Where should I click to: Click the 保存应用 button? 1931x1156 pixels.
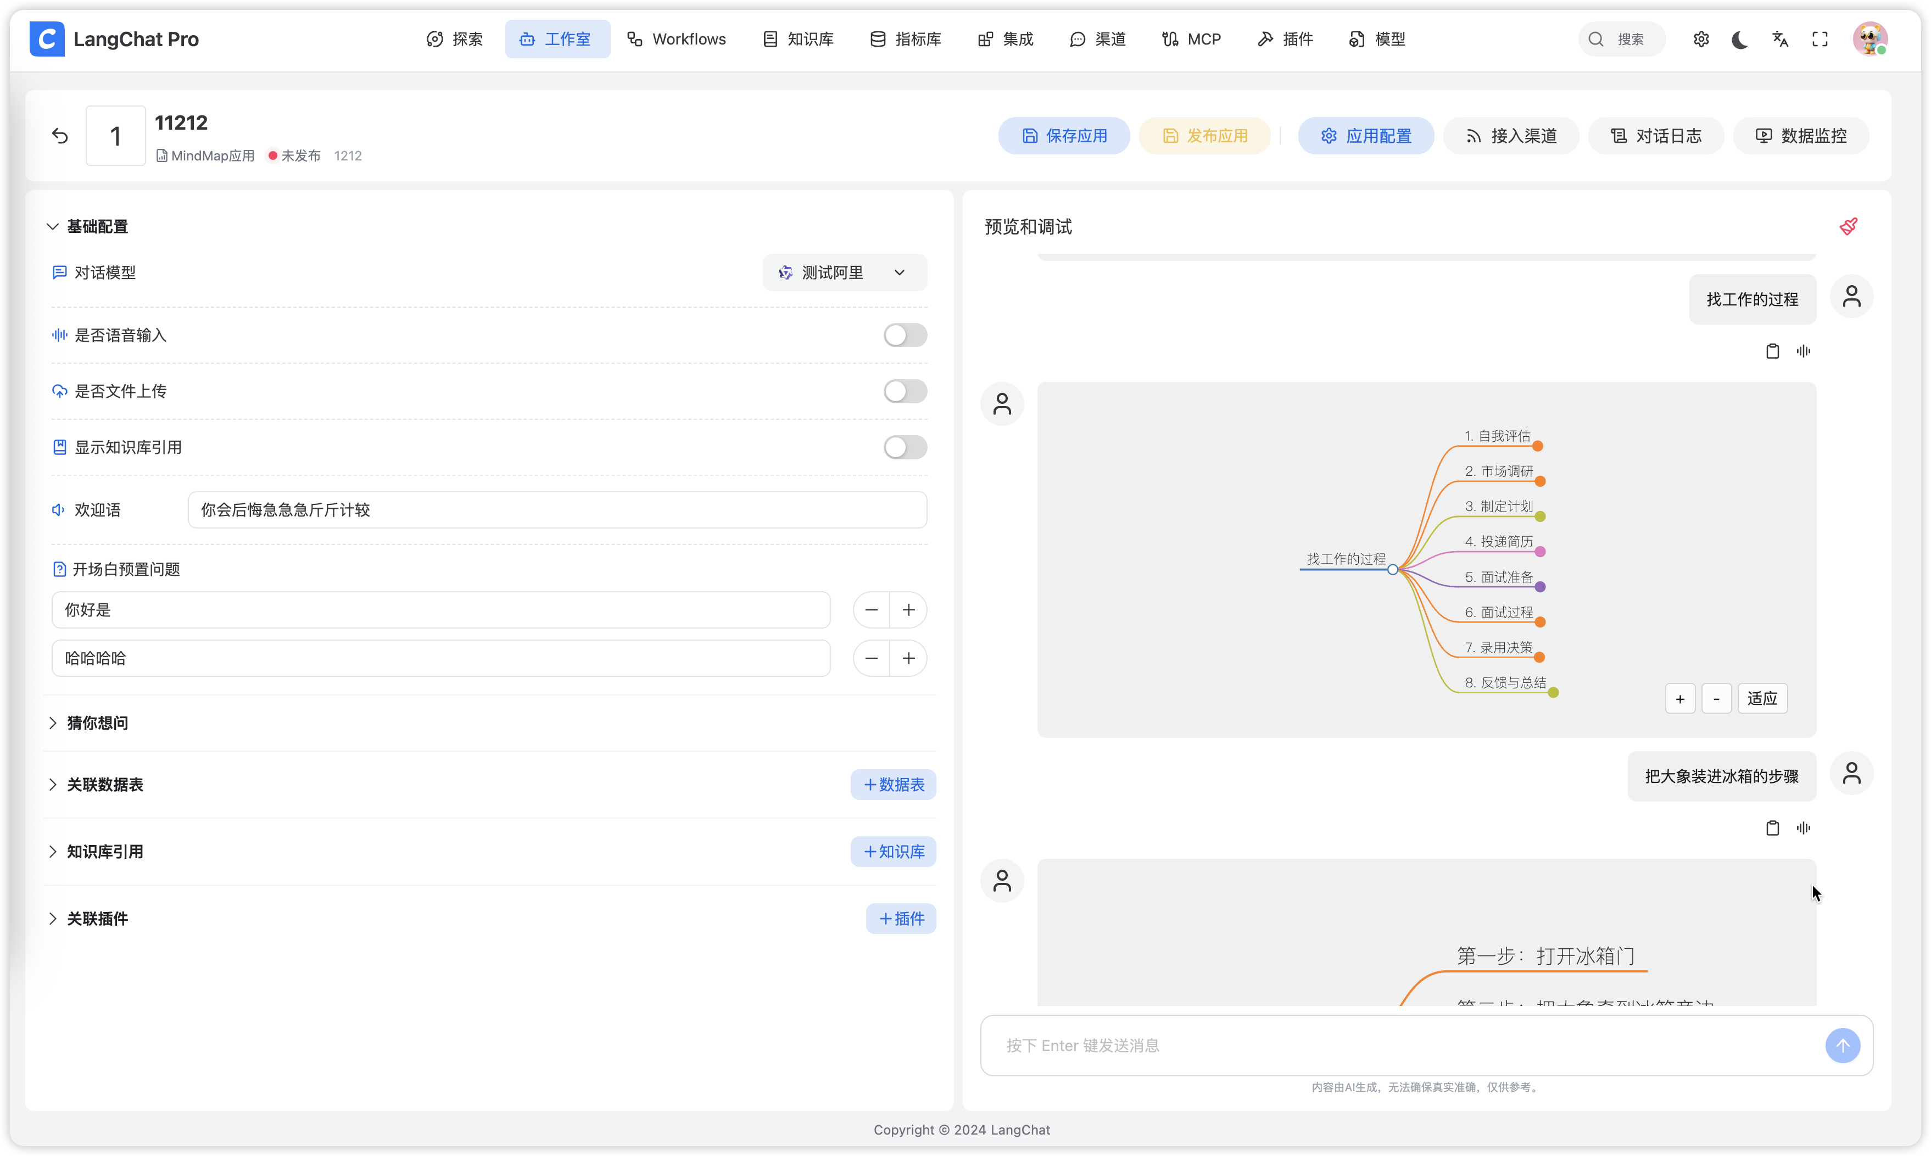1064,136
